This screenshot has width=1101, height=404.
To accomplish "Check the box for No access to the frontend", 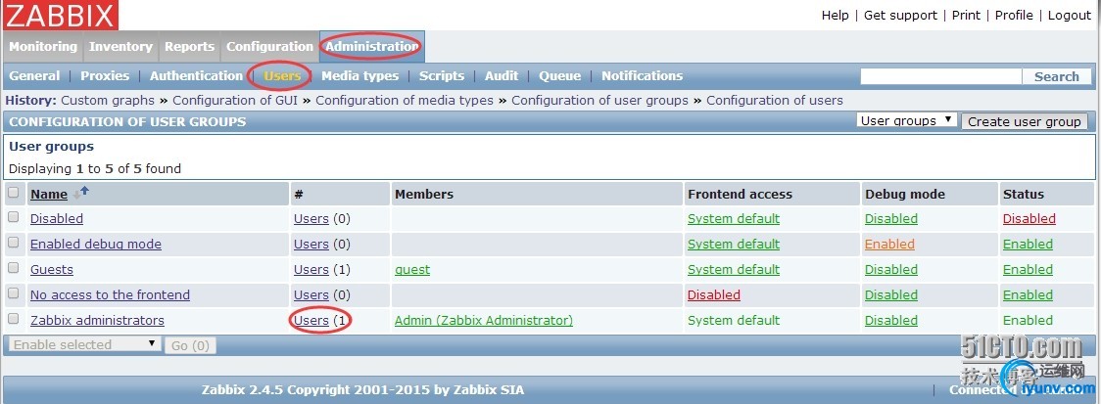I will click(14, 293).
